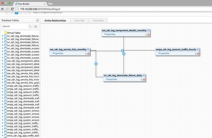The width and height of the screenshot is (212, 138).
Task: Open dropdown on sce_cdr_log_component_details_monthly header
Action: 148,30
